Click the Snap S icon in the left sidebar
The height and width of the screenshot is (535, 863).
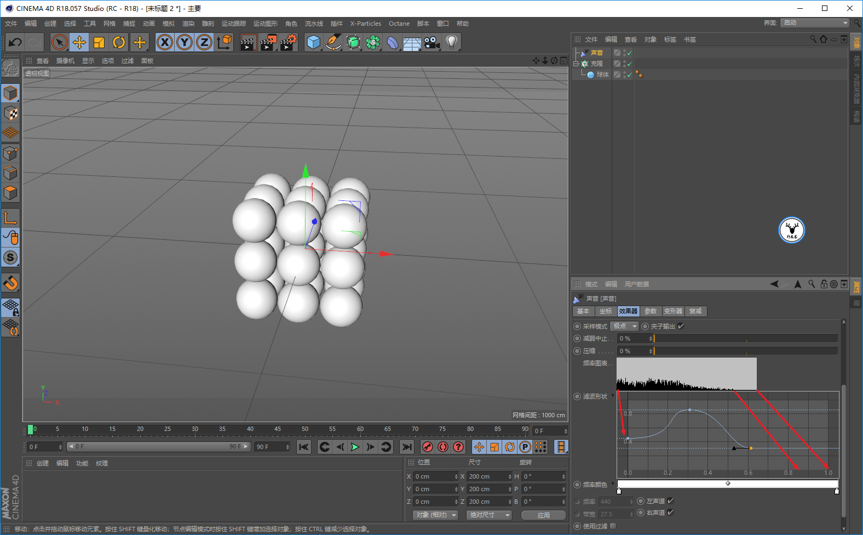point(10,257)
